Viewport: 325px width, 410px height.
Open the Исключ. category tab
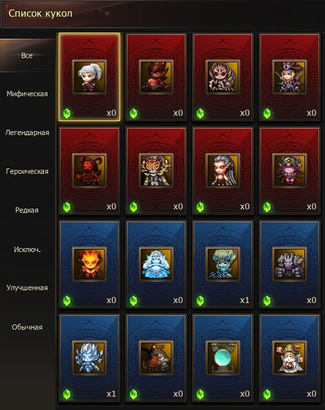(x=27, y=249)
